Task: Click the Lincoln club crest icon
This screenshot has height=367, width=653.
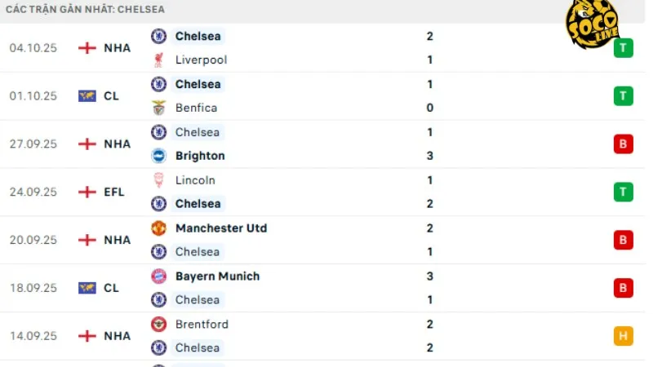Action: point(158,180)
